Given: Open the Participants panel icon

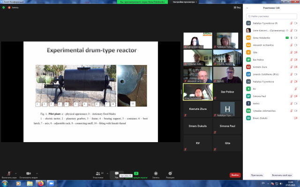Looking at the screenshot, I should pos(98,173).
